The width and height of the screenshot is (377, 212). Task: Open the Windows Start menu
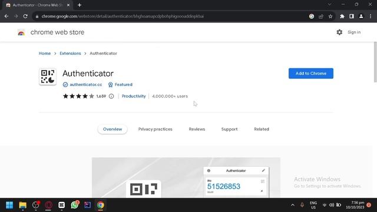(x=9, y=205)
